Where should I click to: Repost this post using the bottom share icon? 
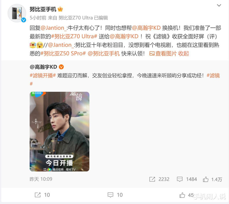pyautogui.click(x=38, y=195)
